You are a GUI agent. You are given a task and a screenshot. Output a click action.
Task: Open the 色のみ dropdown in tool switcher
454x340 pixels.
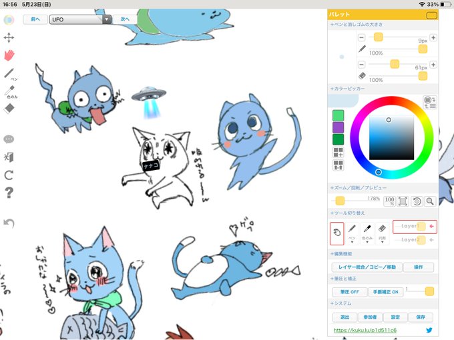[367, 233]
